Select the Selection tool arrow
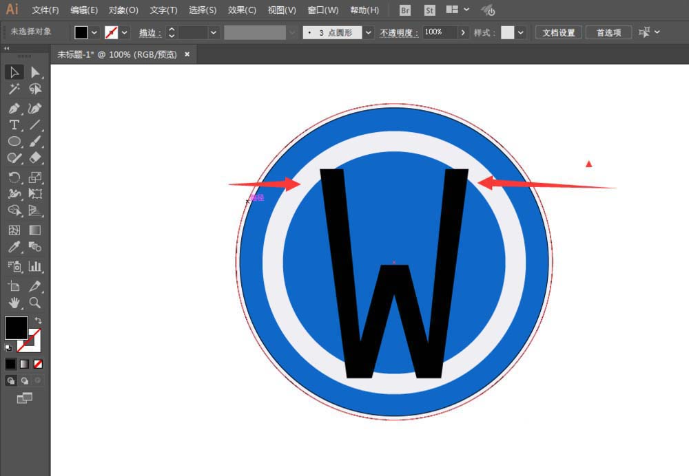The image size is (689, 476). click(15, 72)
